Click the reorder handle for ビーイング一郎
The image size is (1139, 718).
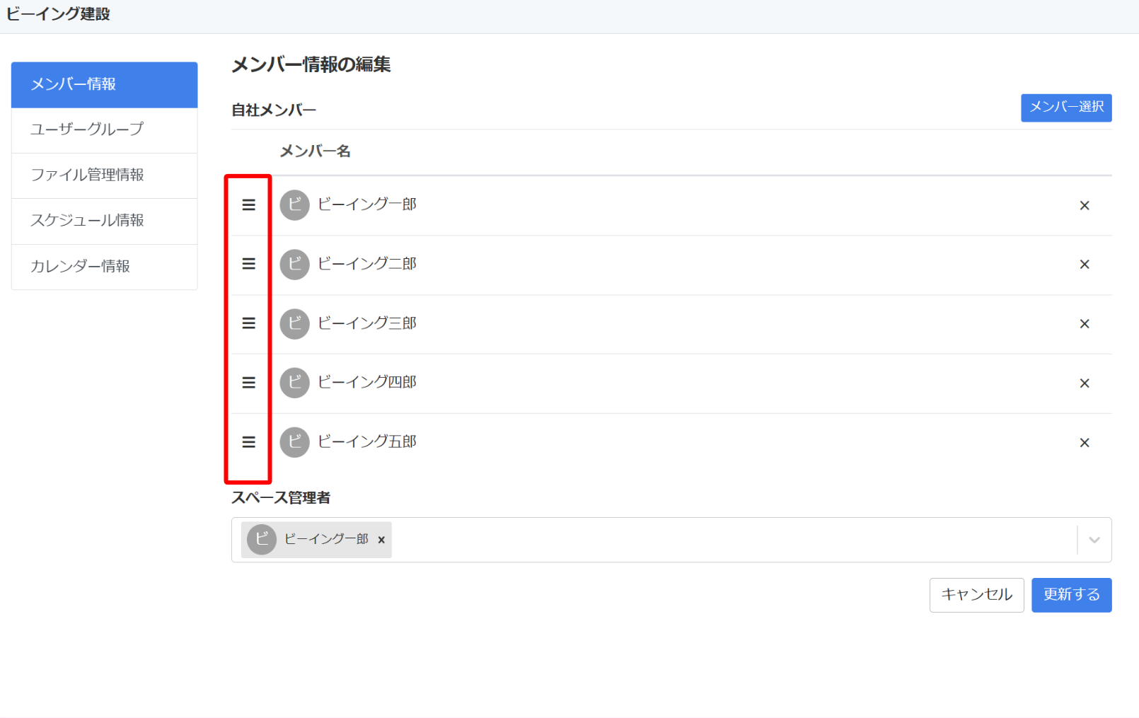[x=248, y=204]
